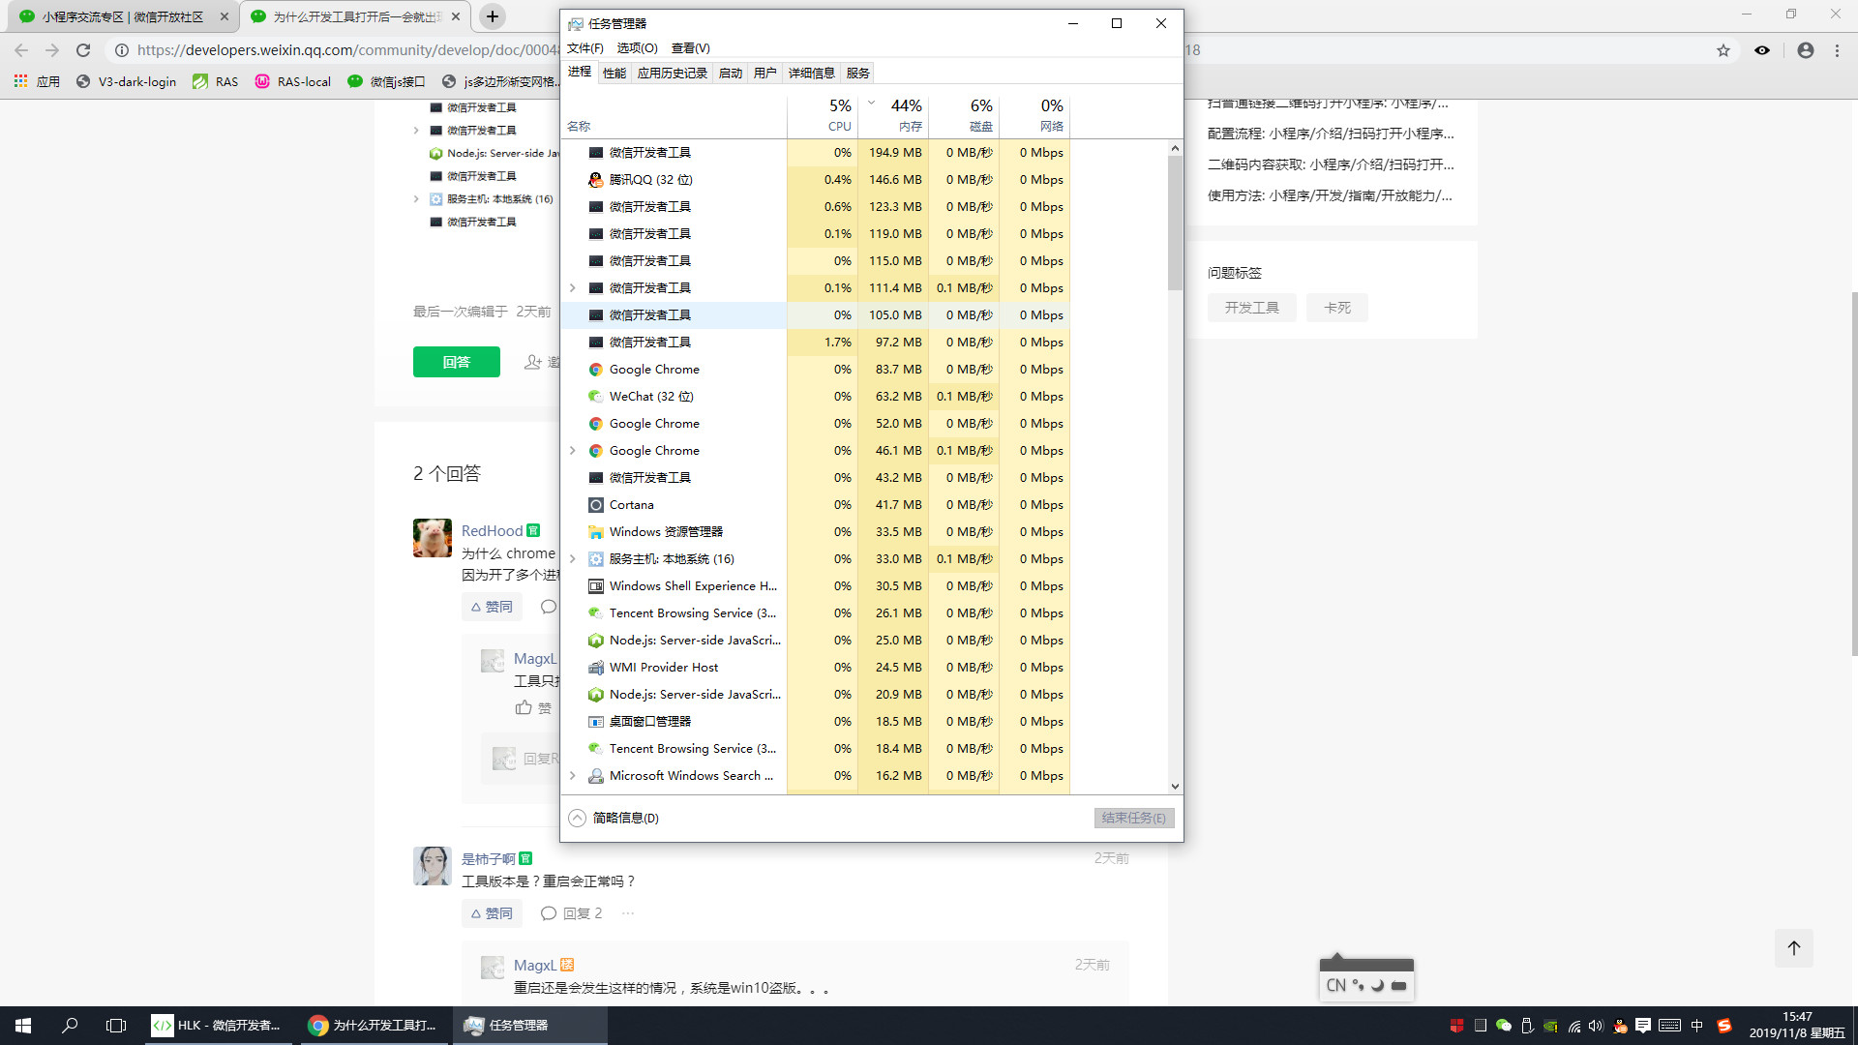Click the scroll-to-top arrow button
Screen dimensions: 1858x1045
pyautogui.click(x=1793, y=948)
